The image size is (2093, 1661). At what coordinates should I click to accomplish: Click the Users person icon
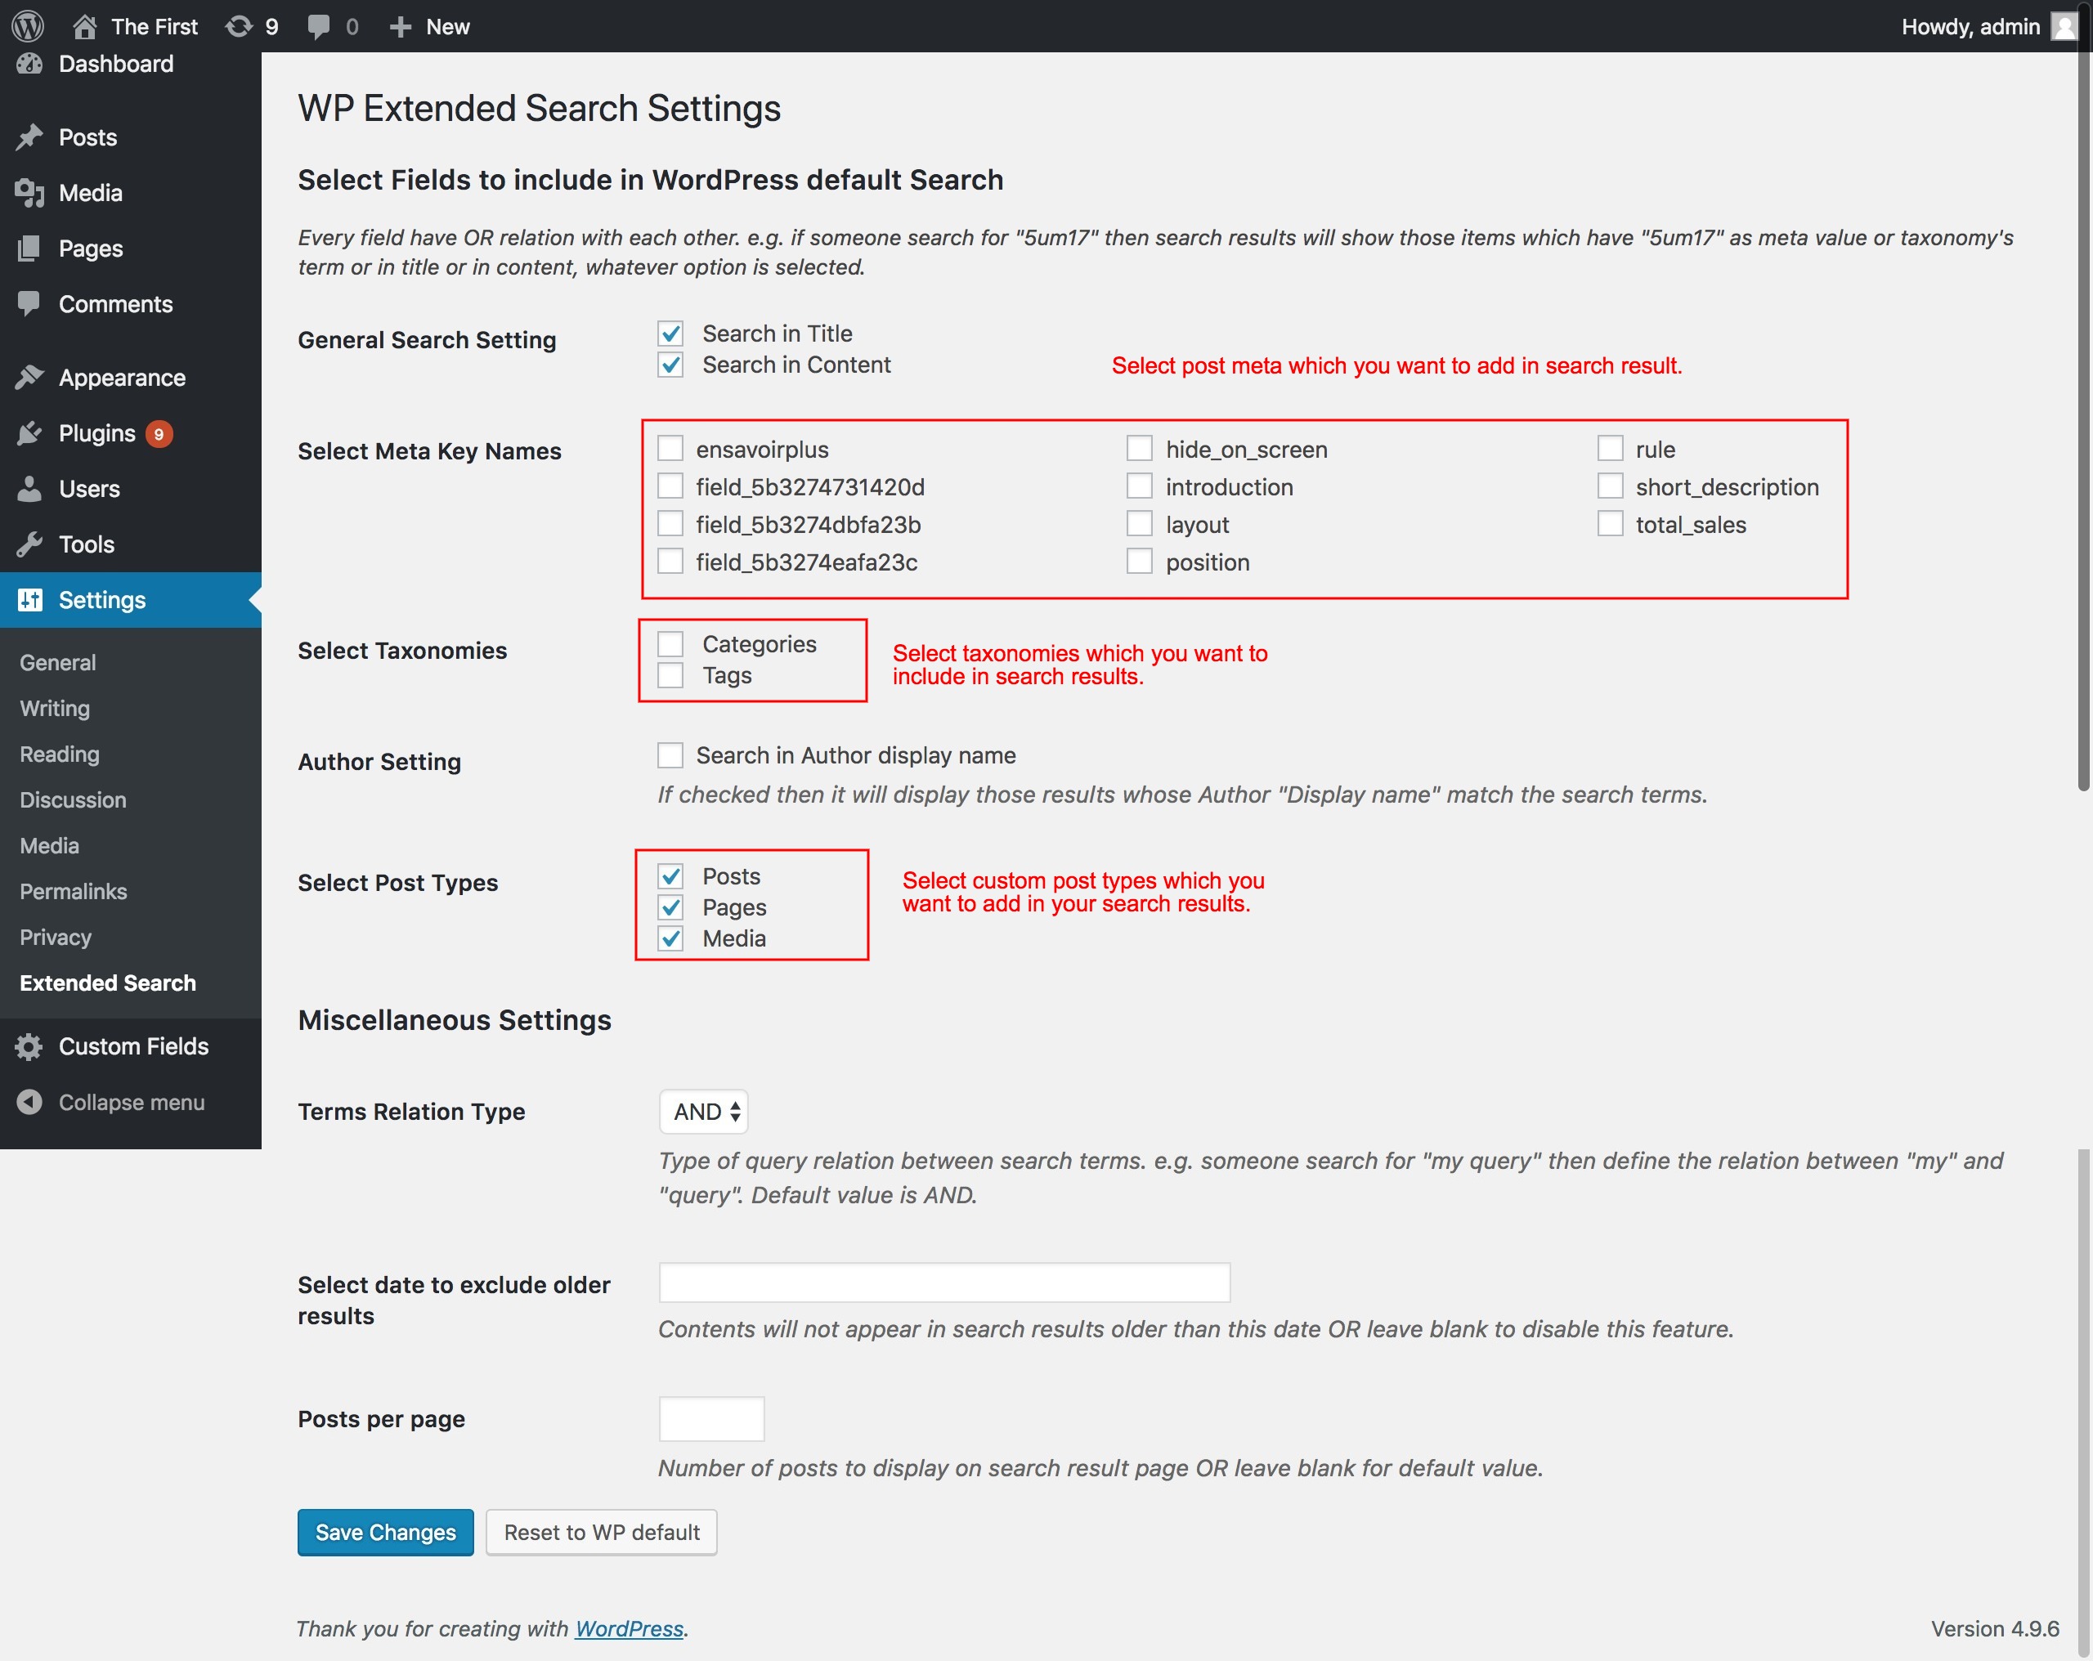pos(29,488)
